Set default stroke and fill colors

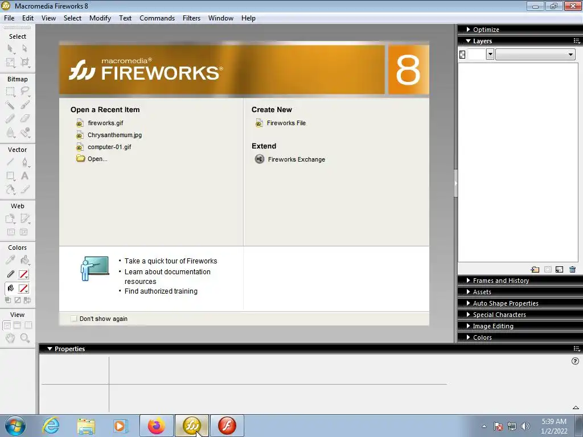point(8,300)
